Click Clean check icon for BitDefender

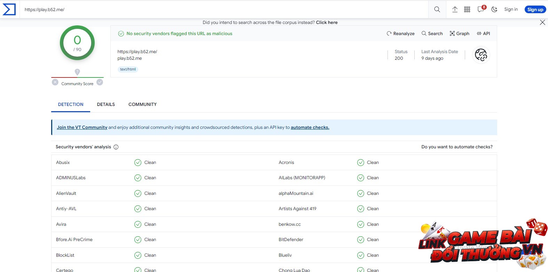[x=361, y=240]
